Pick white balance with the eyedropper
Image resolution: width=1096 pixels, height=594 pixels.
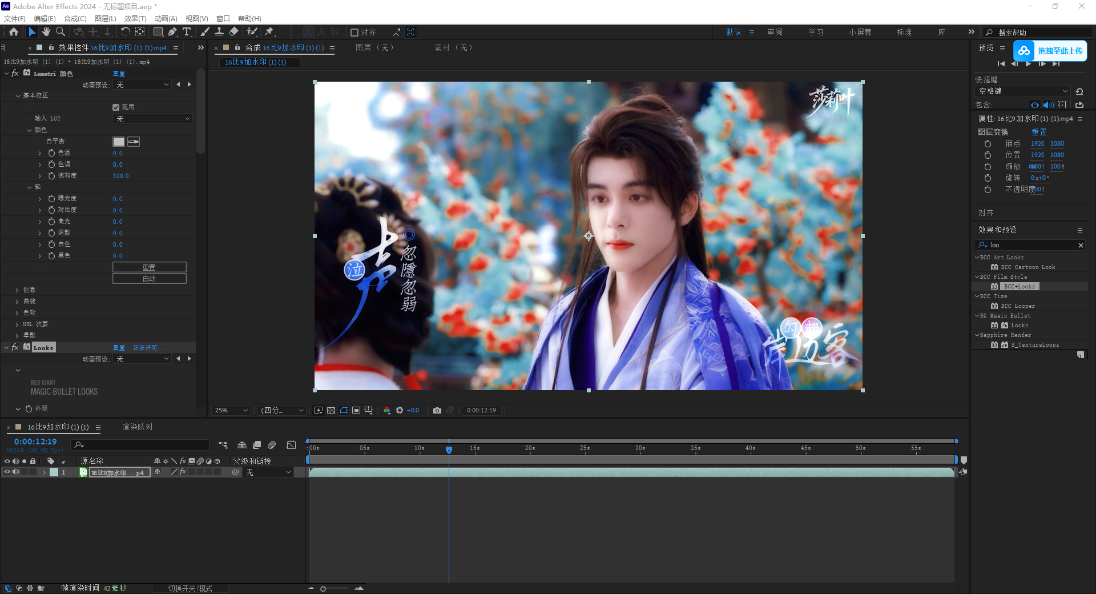tap(134, 142)
